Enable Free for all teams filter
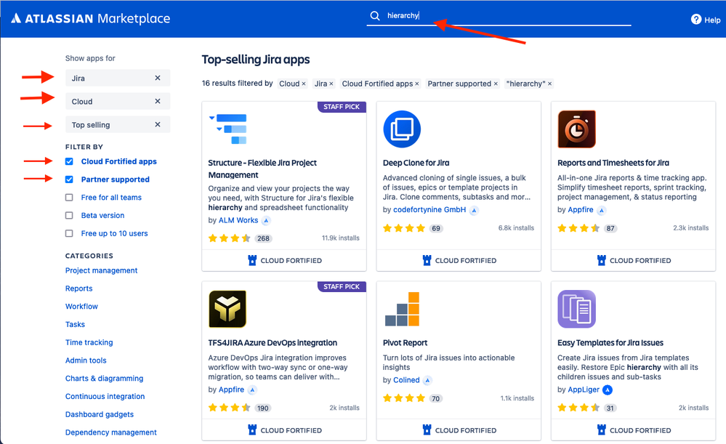Image resolution: width=726 pixels, height=444 pixels. (x=69, y=198)
